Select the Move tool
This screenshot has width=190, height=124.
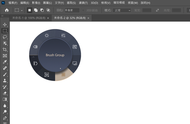click(x=5, y=25)
